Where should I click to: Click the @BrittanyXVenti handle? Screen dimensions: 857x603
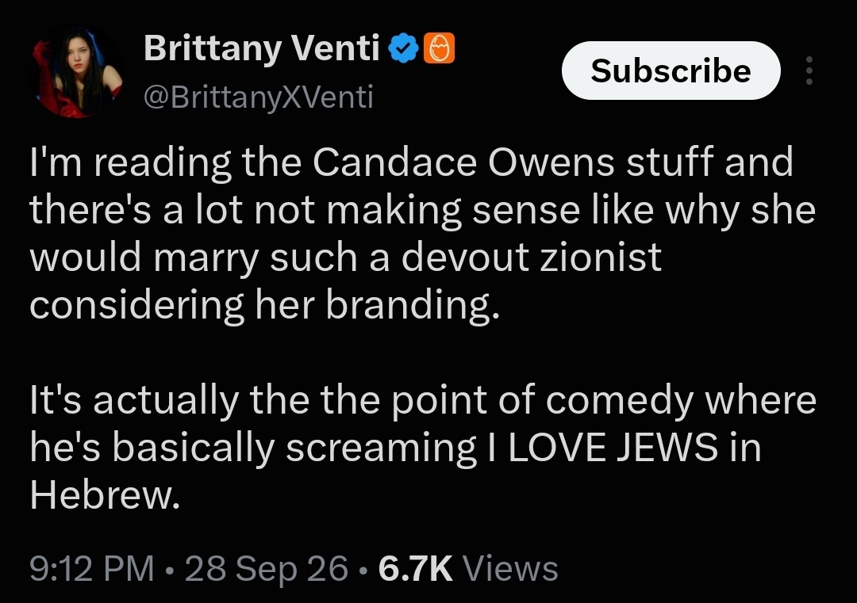coord(259,97)
